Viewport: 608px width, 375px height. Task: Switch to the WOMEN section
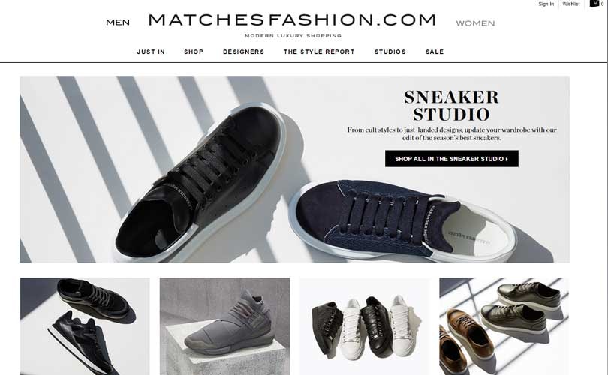[x=475, y=23]
